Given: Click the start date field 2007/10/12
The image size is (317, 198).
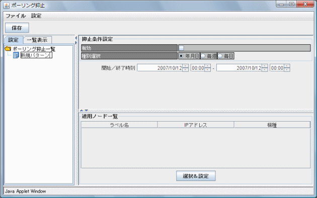Looking at the screenshot, I should 160,68.
